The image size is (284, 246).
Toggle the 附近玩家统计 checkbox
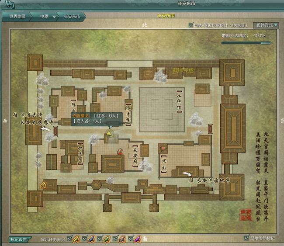pyautogui.click(x=190, y=25)
